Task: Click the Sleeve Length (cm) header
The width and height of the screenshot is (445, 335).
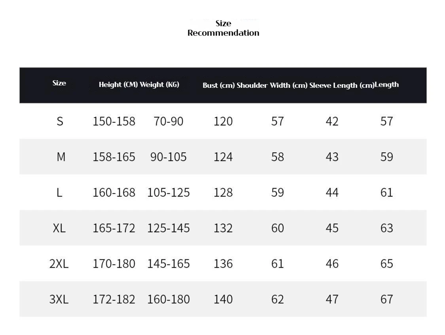Action: (x=342, y=85)
